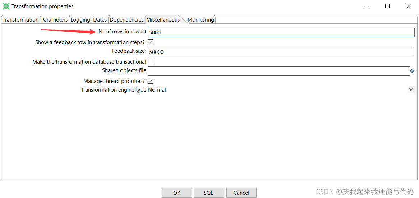Open the Dependencies tab
This screenshot has height=198, width=419.
pyautogui.click(x=126, y=19)
